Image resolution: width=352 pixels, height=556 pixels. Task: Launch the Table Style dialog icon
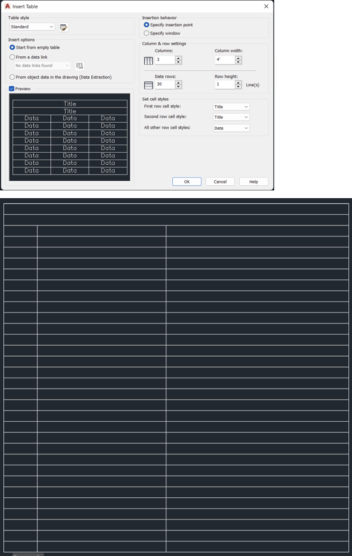[x=64, y=27]
